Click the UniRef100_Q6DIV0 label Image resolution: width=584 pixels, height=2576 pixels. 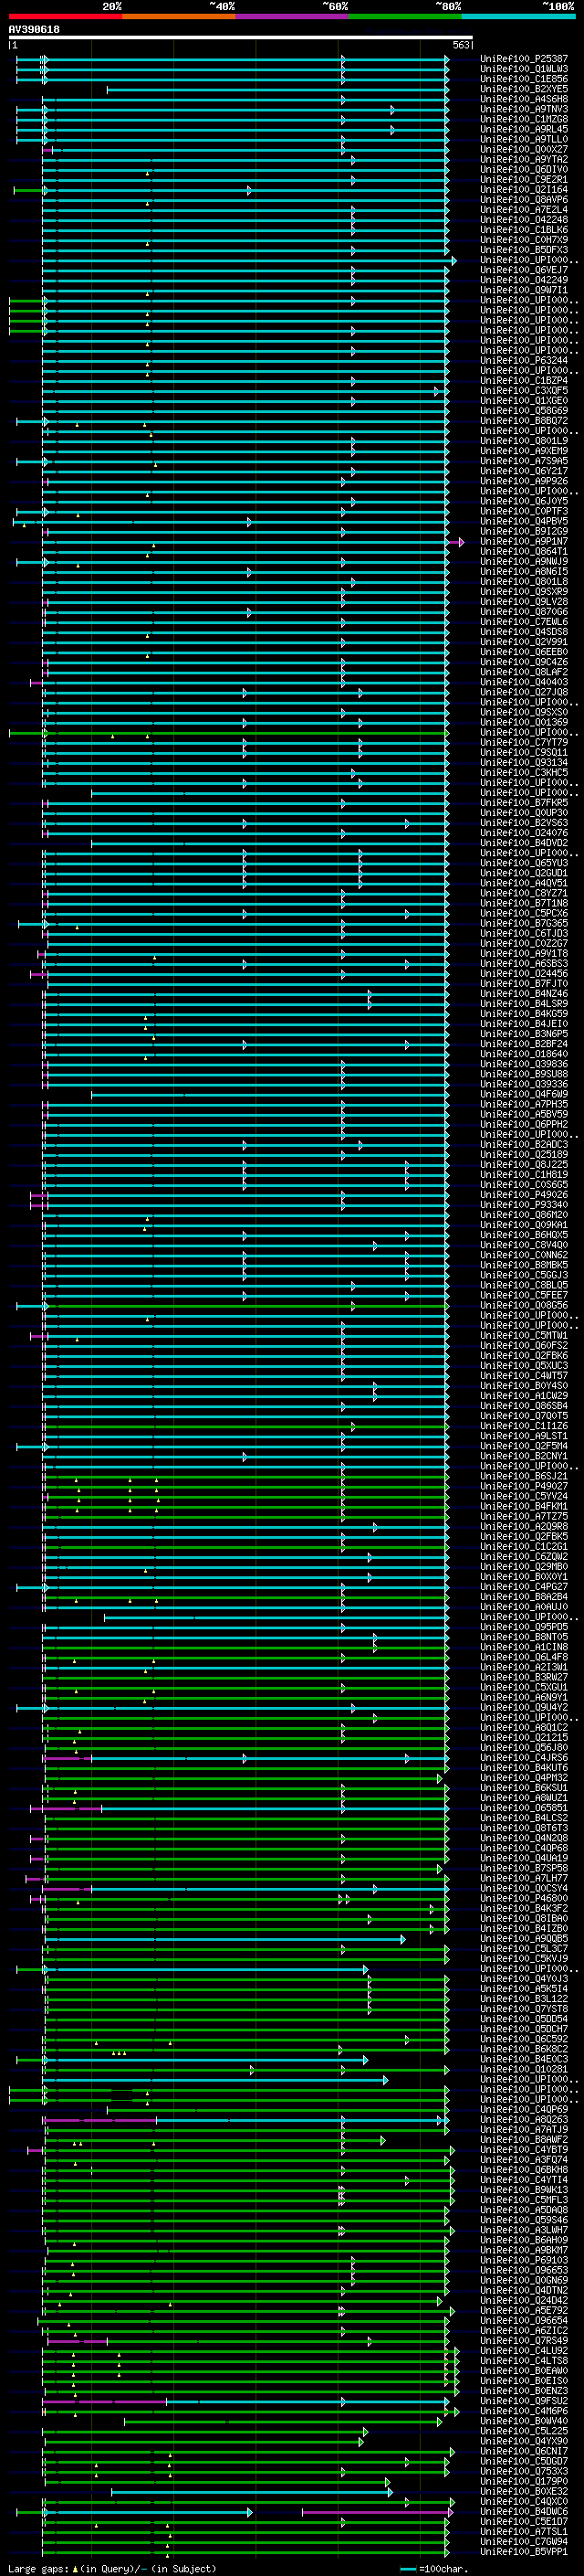click(x=524, y=169)
